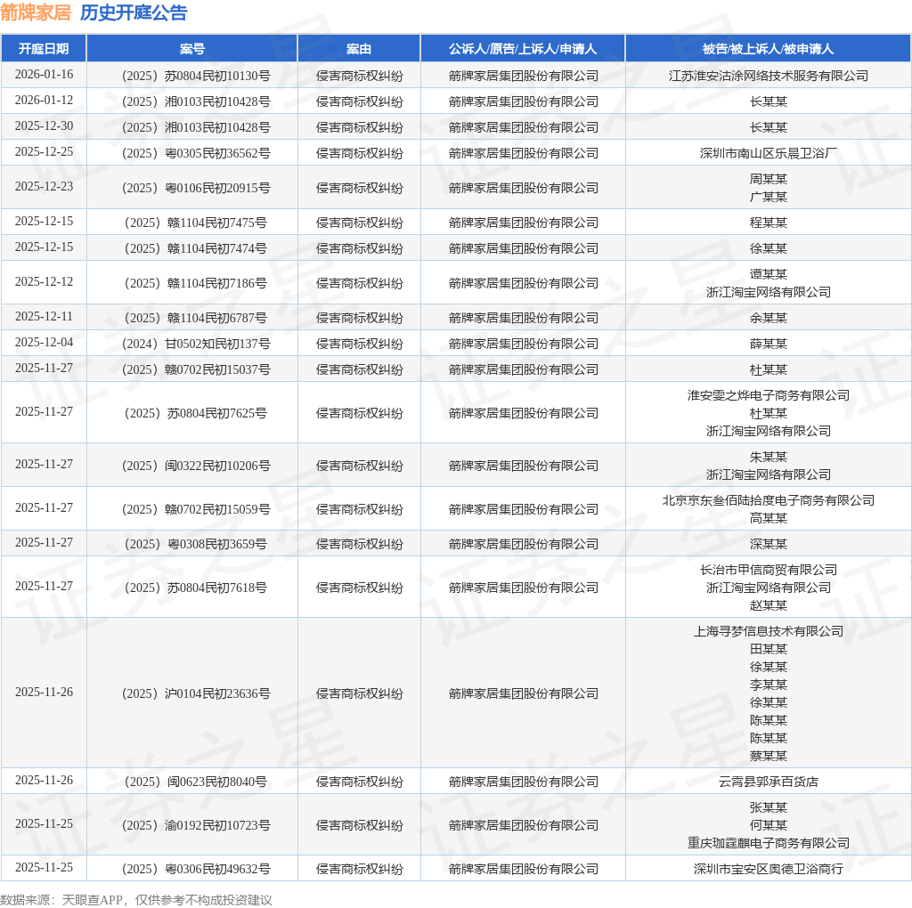Click defendant 赵某某
912x908 pixels.
pos(769,605)
